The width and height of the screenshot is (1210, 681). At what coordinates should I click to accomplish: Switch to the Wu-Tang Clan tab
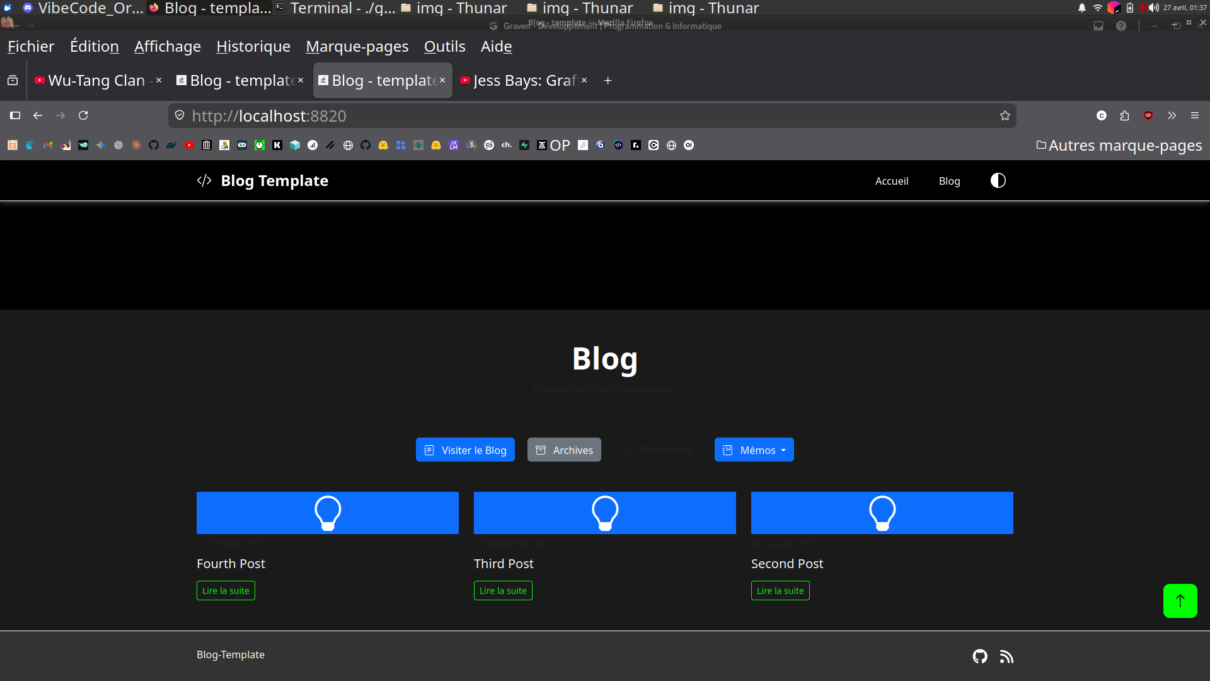click(x=96, y=81)
